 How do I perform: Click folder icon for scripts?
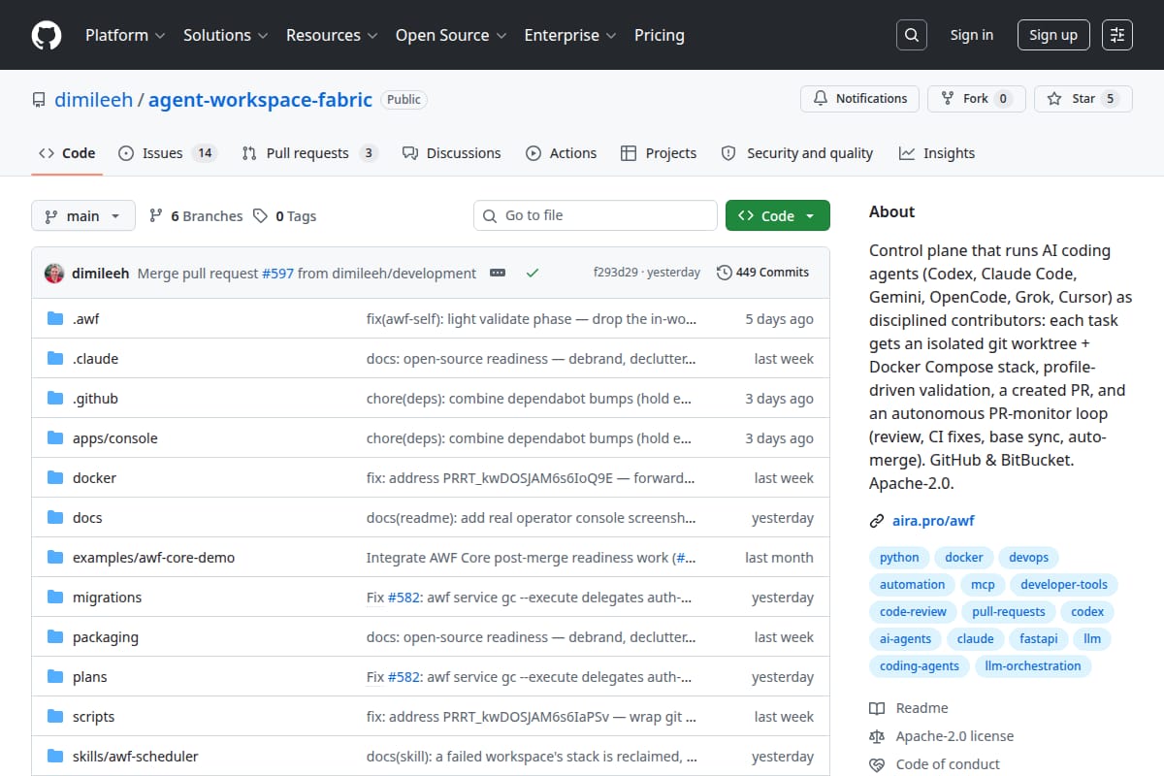[55, 717]
